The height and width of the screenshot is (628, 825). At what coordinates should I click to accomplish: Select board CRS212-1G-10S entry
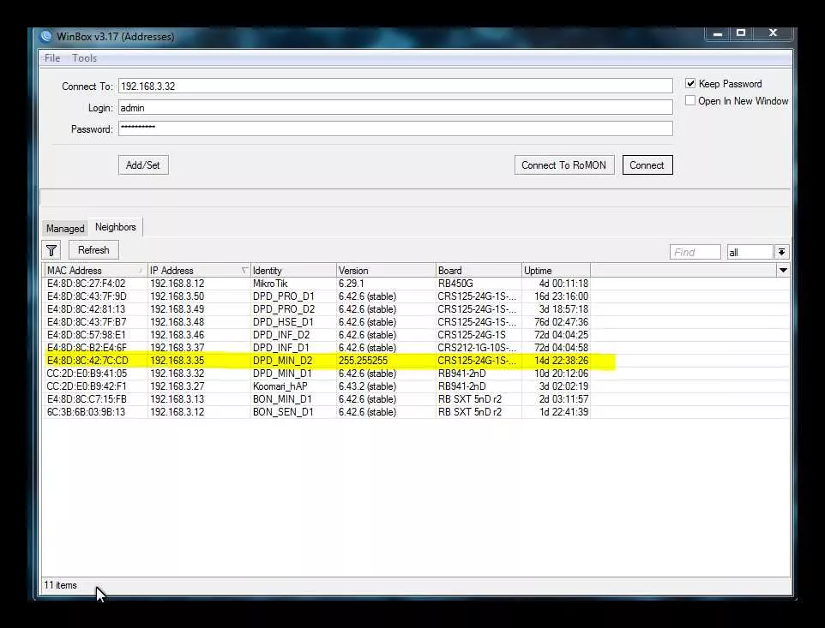tap(477, 348)
